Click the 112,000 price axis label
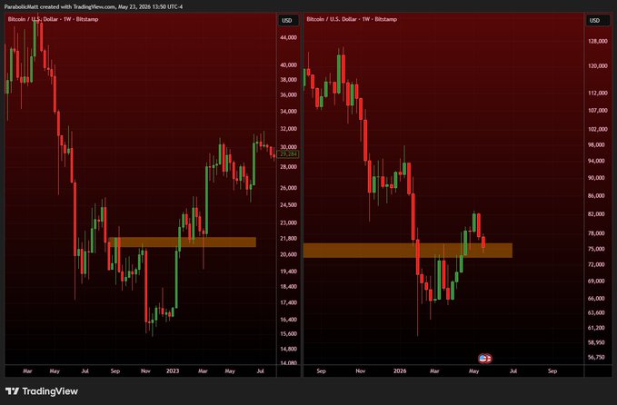 click(598, 94)
